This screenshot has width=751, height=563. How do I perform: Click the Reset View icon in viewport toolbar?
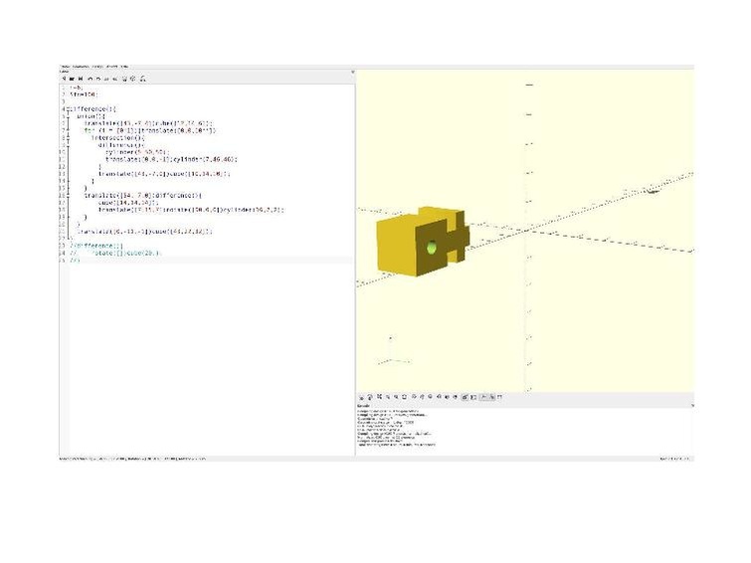[x=406, y=397]
